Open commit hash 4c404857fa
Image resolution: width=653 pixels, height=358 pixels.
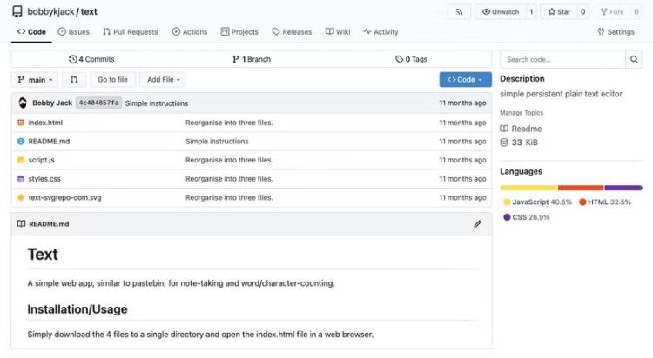[98, 103]
